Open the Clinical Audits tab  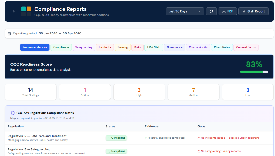click(198, 47)
